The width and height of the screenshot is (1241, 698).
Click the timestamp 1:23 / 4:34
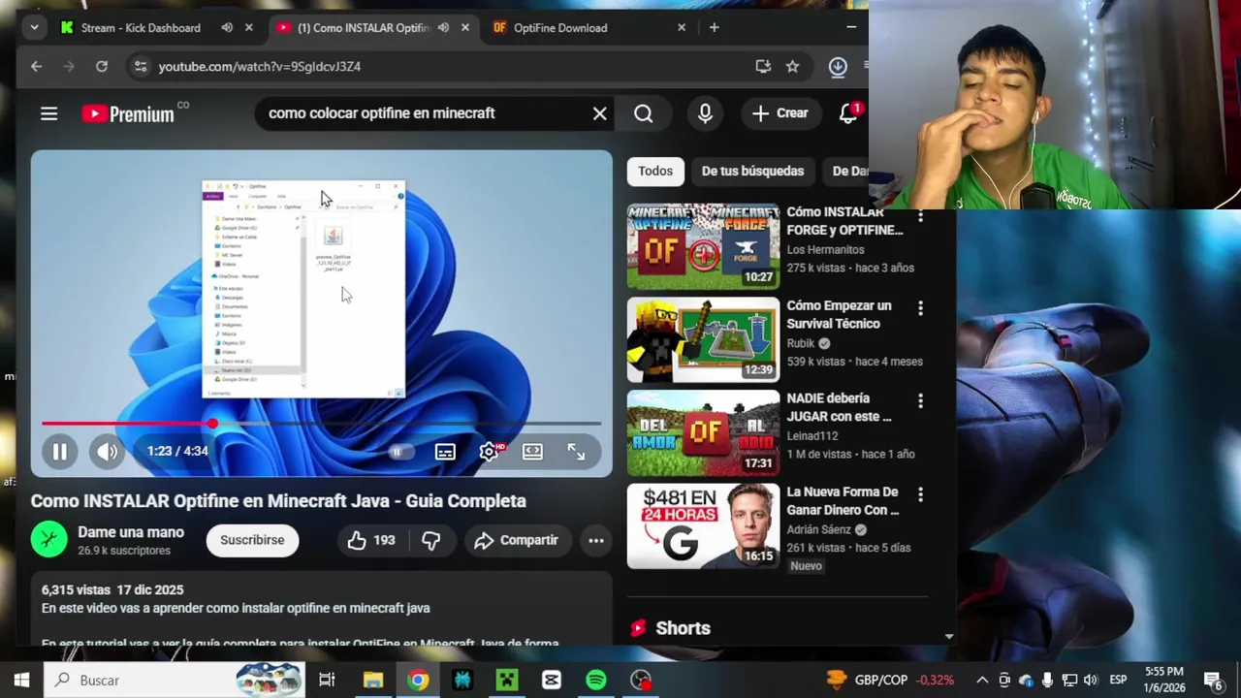coord(177,451)
